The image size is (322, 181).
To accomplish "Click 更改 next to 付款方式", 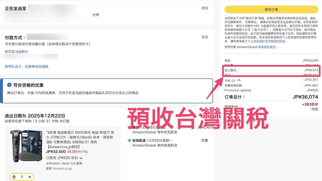I will pyautogui.click(x=205, y=37).
